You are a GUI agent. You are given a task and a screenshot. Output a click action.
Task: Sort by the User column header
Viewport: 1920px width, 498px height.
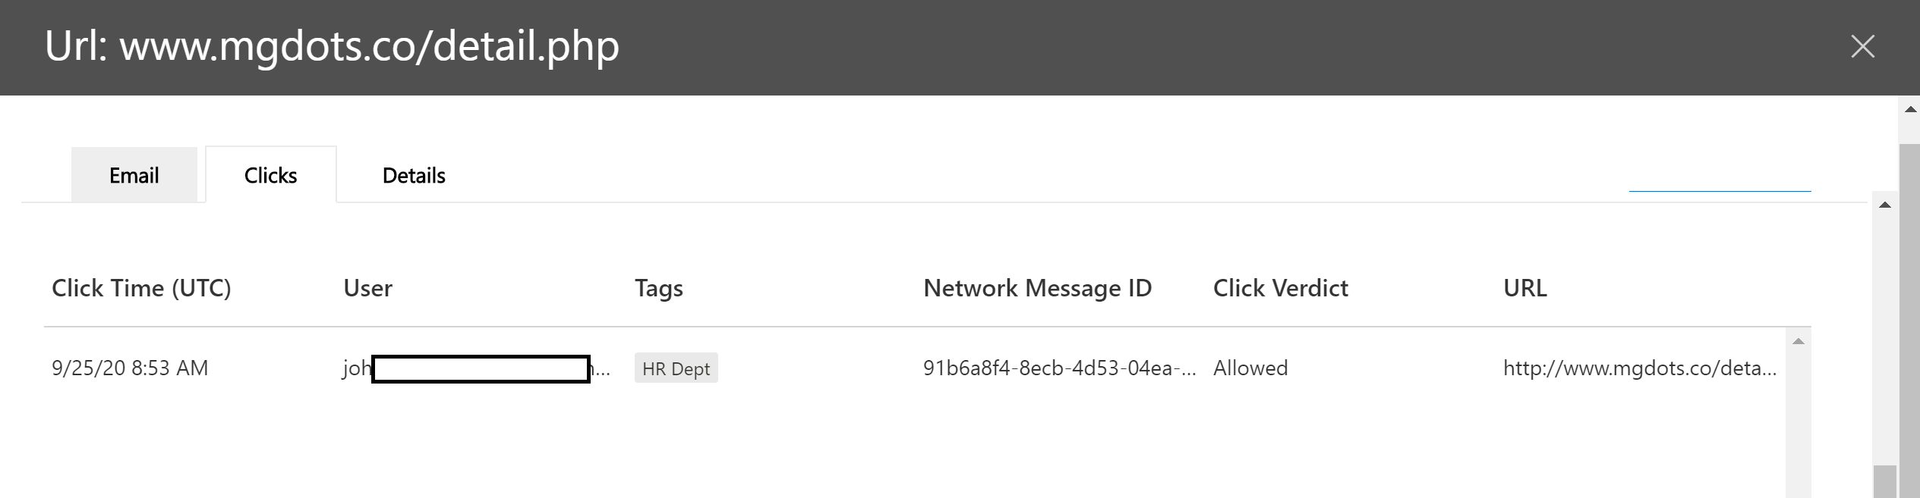point(368,288)
